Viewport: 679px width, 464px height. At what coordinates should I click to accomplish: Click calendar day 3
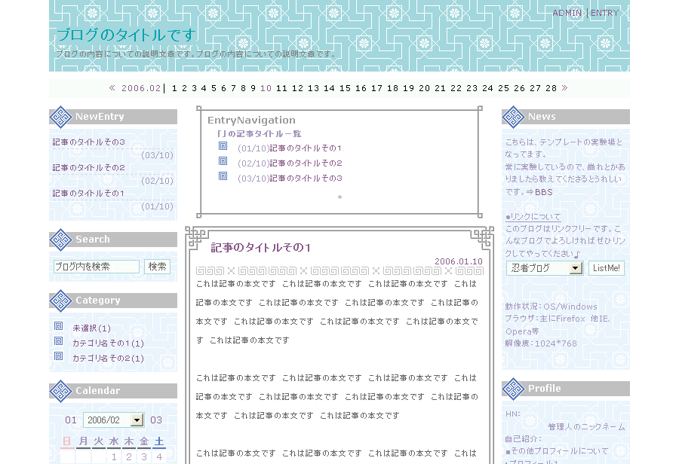tap(144, 457)
